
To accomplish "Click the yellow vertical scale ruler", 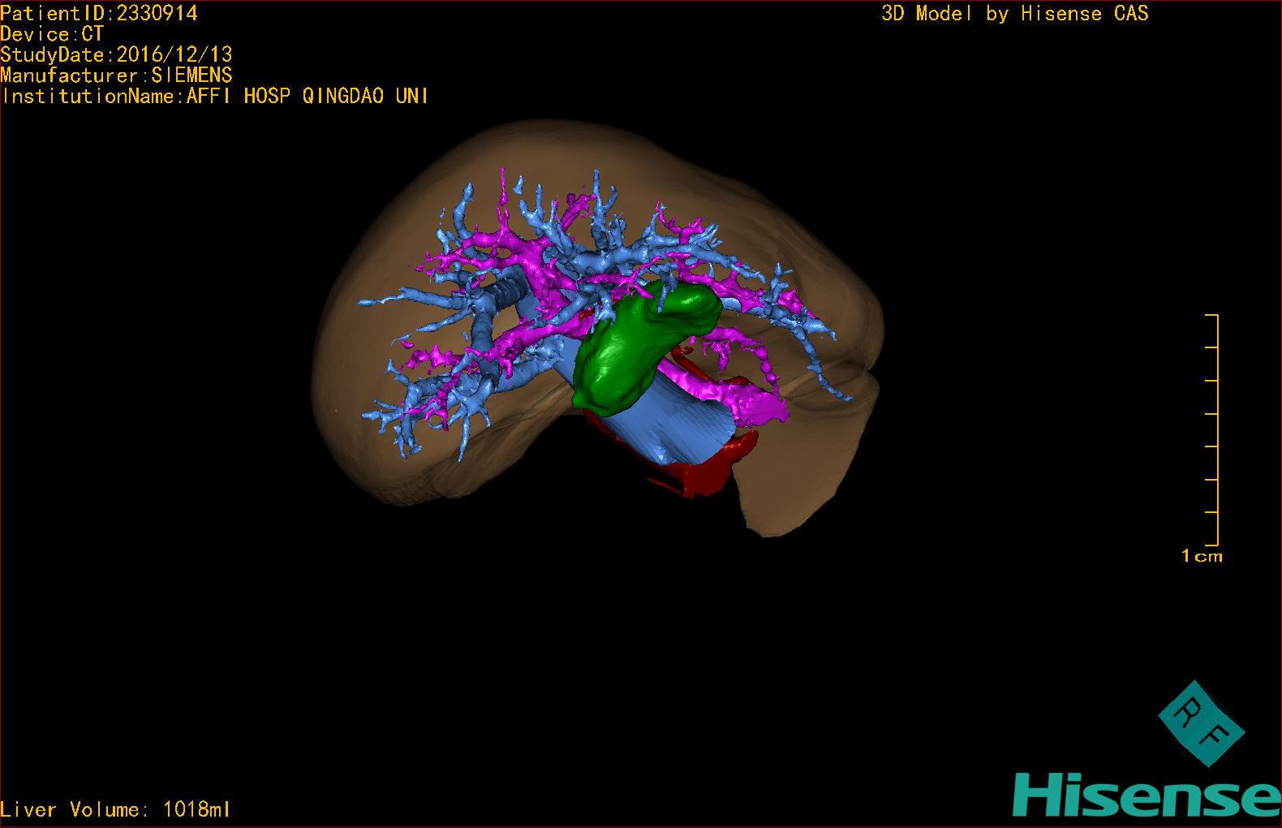I will point(1212,429).
